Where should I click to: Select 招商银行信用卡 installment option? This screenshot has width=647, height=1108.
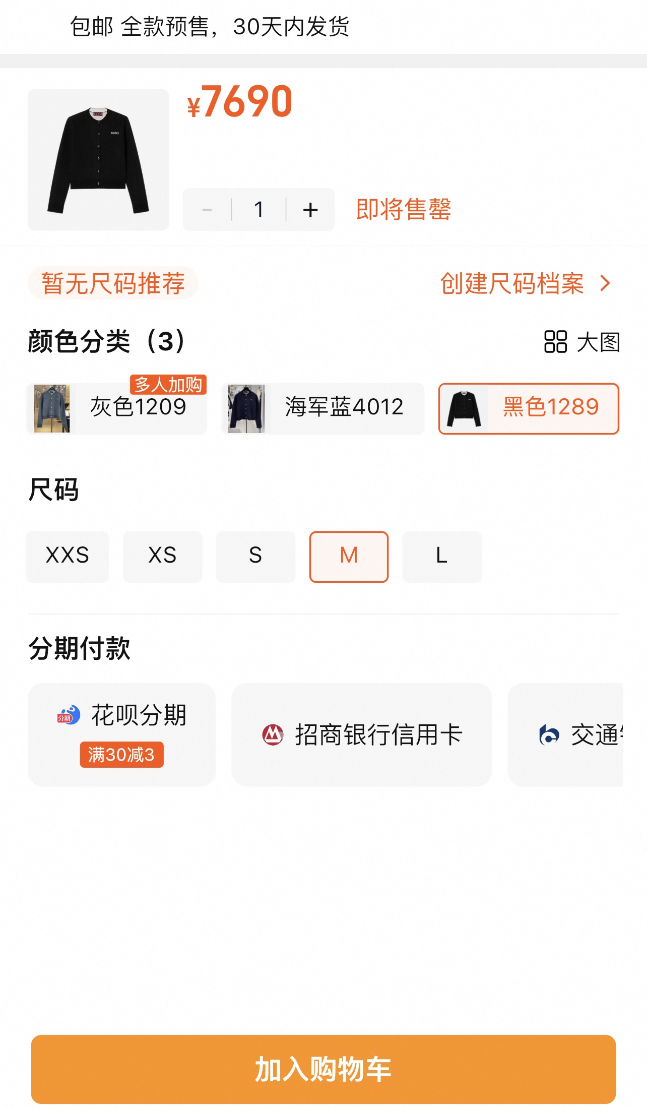(x=362, y=734)
